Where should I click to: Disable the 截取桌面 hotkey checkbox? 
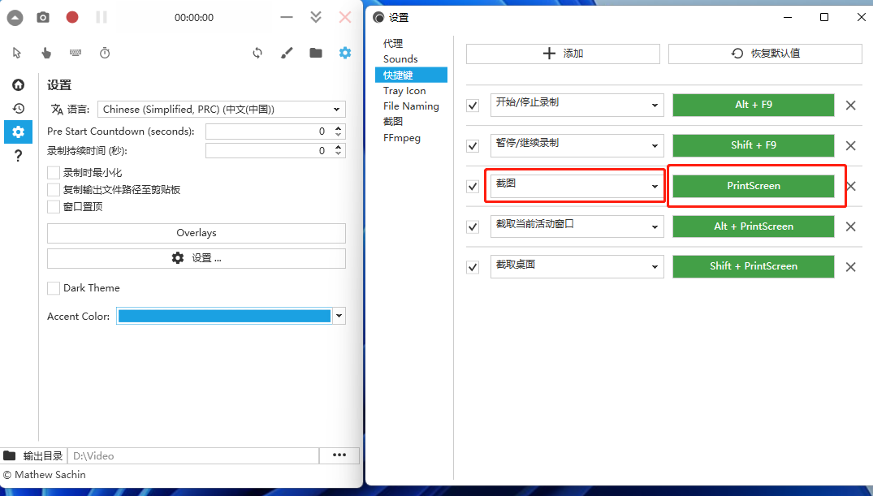click(x=473, y=267)
